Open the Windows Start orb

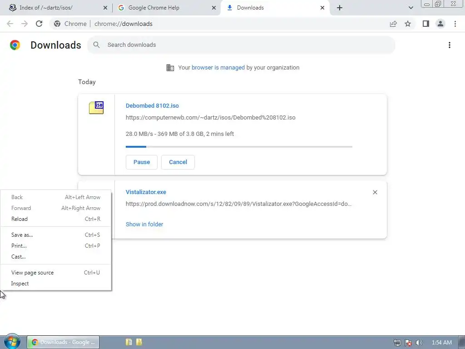coord(12,341)
